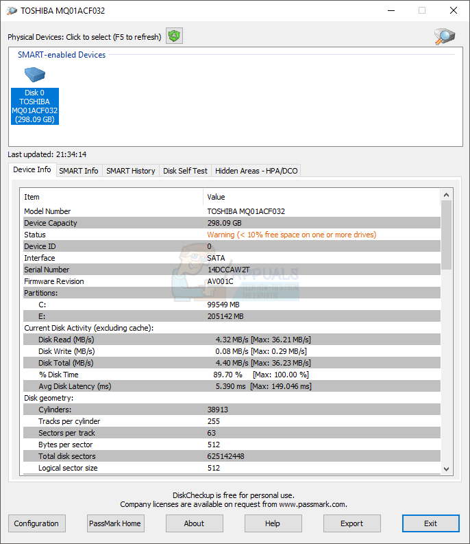This screenshot has height=544, width=470.
Task: Select the E: partition row
Action: 232,316
